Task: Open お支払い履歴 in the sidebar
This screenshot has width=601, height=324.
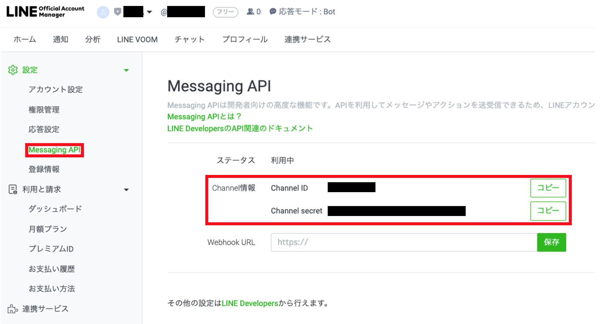Action: (52, 269)
